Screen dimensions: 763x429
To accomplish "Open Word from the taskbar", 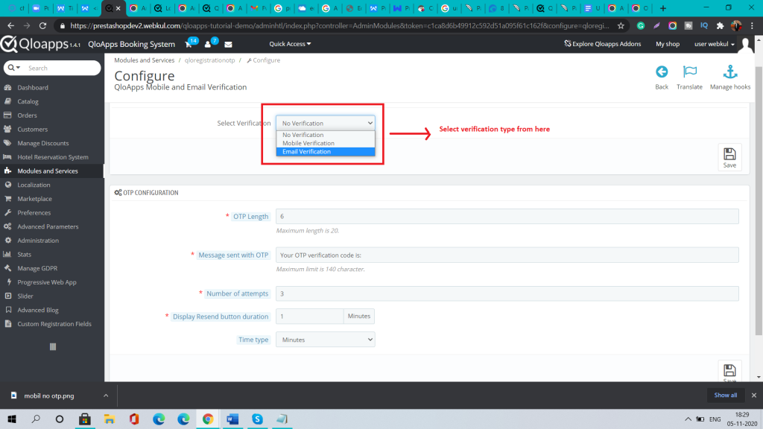I will [x=232, y=419].
